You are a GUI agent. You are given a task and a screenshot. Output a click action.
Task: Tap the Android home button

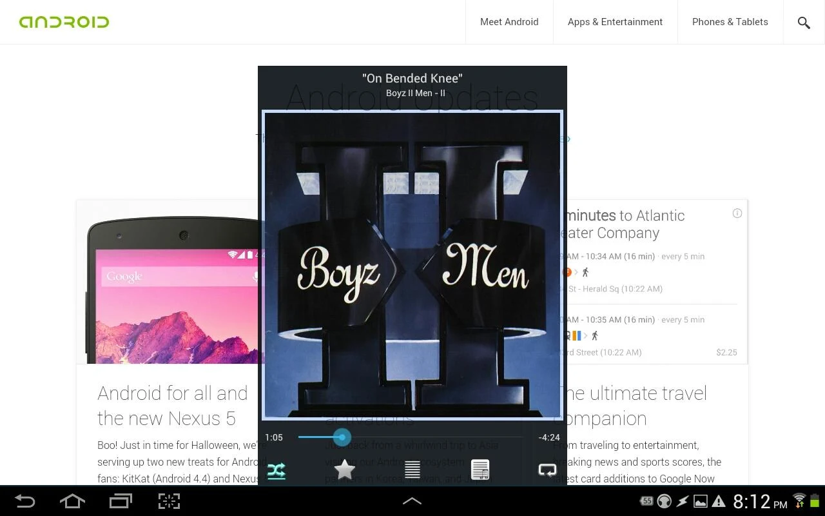coord(72,501)
